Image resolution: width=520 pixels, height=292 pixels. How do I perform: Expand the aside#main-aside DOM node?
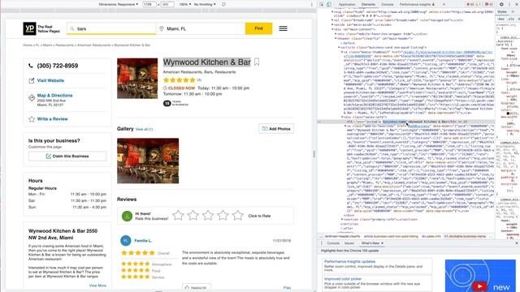pos(332,24)
